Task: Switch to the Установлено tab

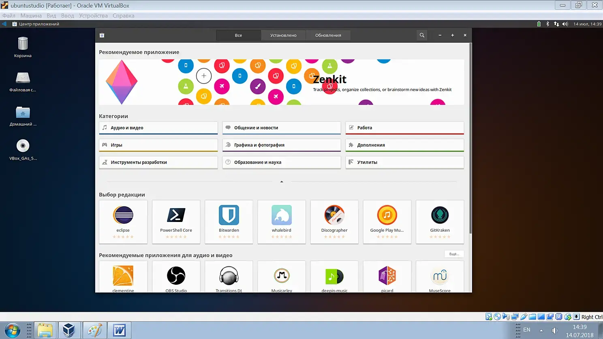Action: pos(283,35)
